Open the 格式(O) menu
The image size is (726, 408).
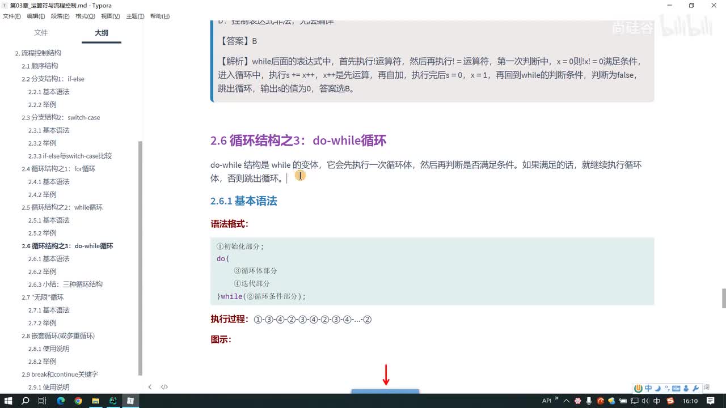click(x=85, y=16)
